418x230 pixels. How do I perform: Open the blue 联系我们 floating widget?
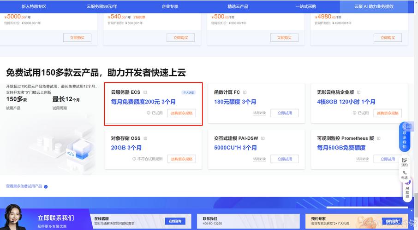pos(405,137)
